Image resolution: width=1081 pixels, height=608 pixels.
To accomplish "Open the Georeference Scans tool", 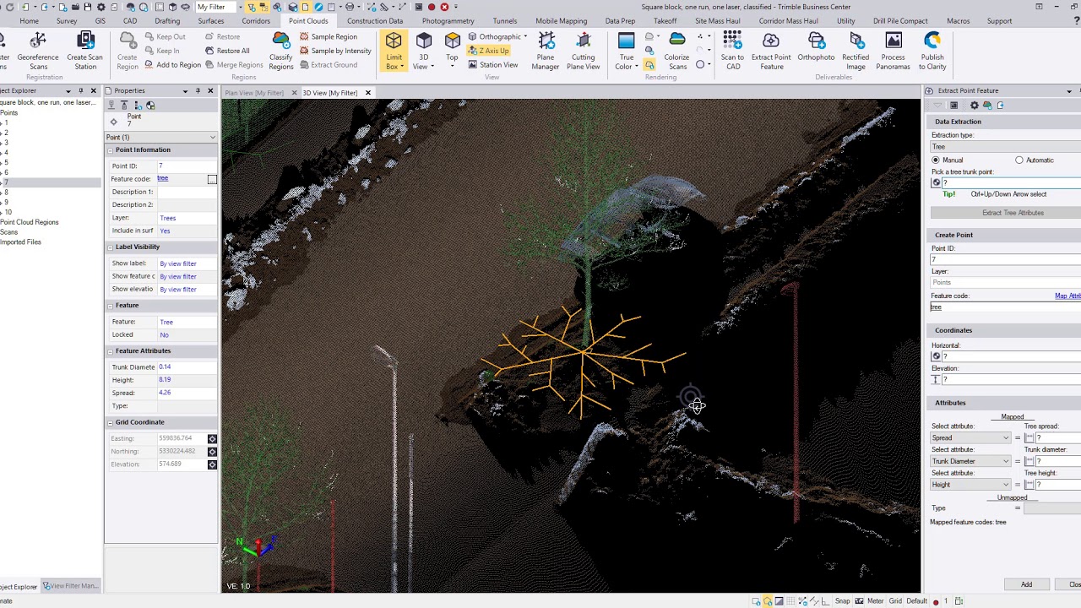I will coord(38,51).
